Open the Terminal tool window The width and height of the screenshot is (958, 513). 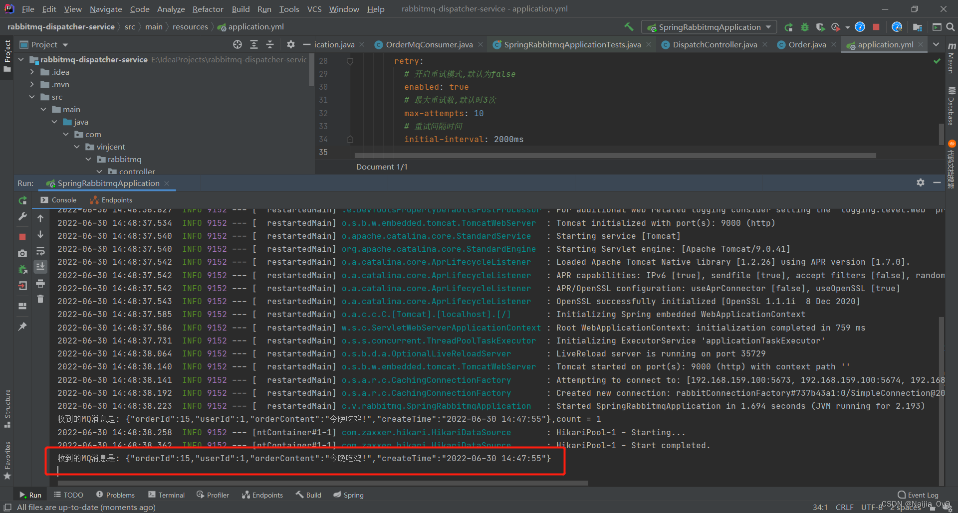167,495
